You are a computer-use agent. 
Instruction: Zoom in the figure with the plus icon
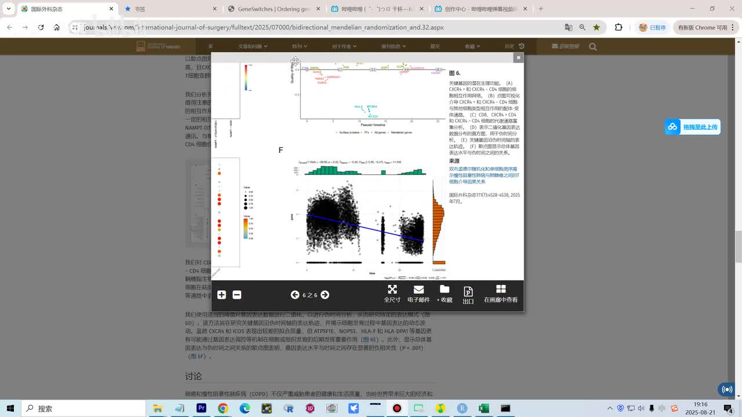(221, 295)
